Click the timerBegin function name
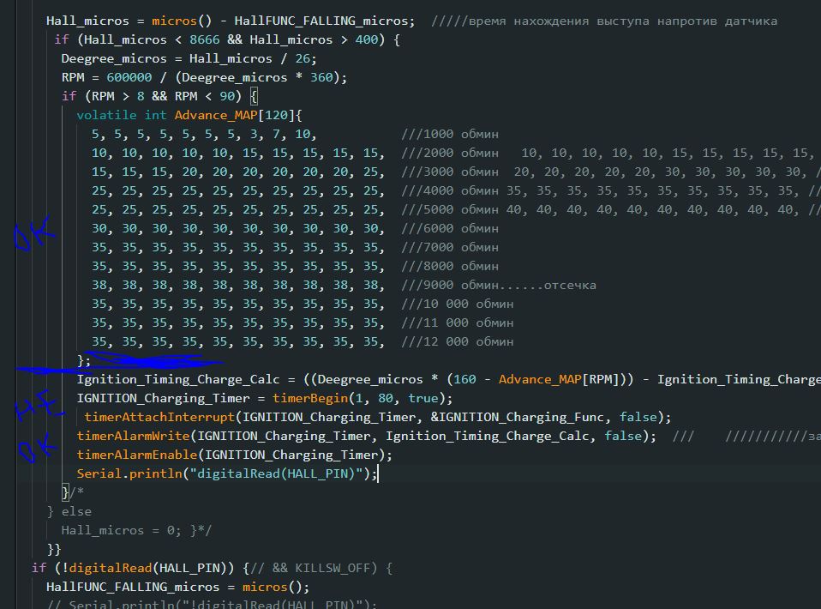The image size is (821, 609). point(310,398)
